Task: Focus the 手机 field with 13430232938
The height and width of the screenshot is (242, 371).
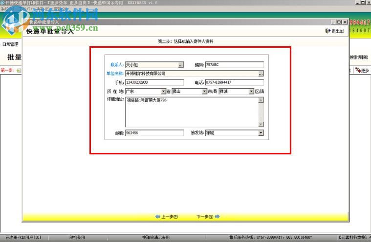Action: click(x=154, y=82)
